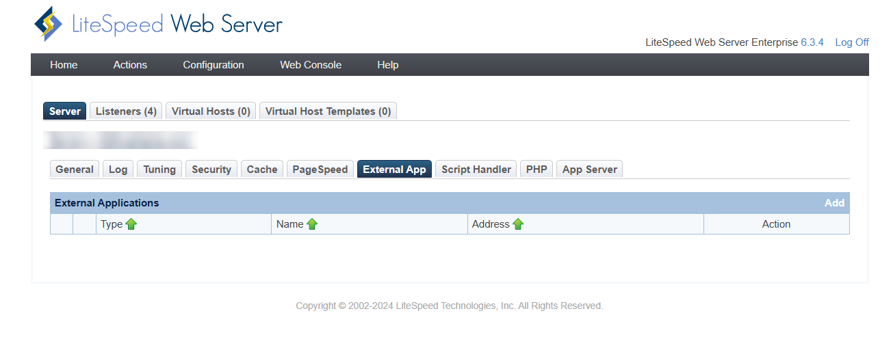
Task: Sort by Address using green arrow
Action: click(x=518, y=224)
